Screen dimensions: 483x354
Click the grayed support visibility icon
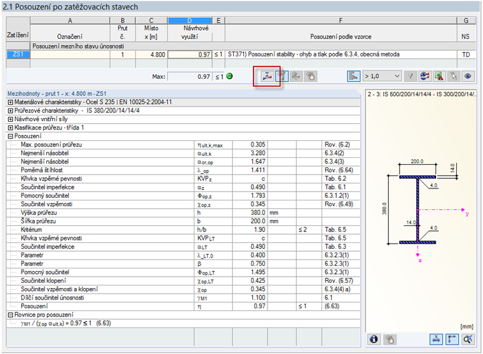click(x=296, y=76)
